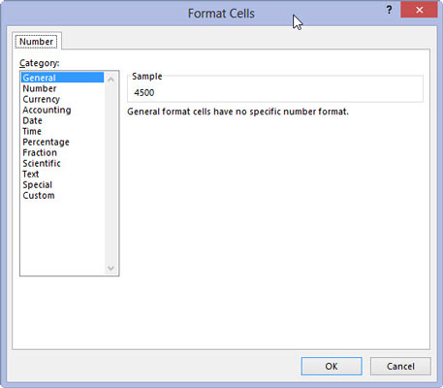
Task: Click category list scroll down arrow
Action: point(111,268)
